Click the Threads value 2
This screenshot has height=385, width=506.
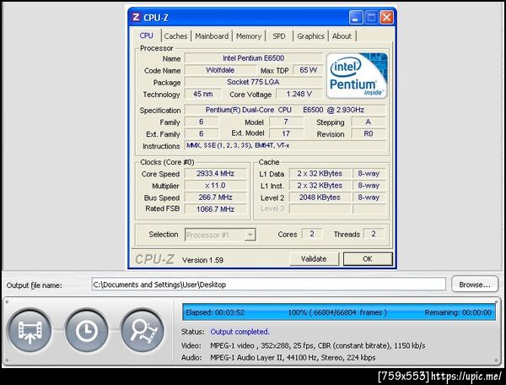[374, 234]
